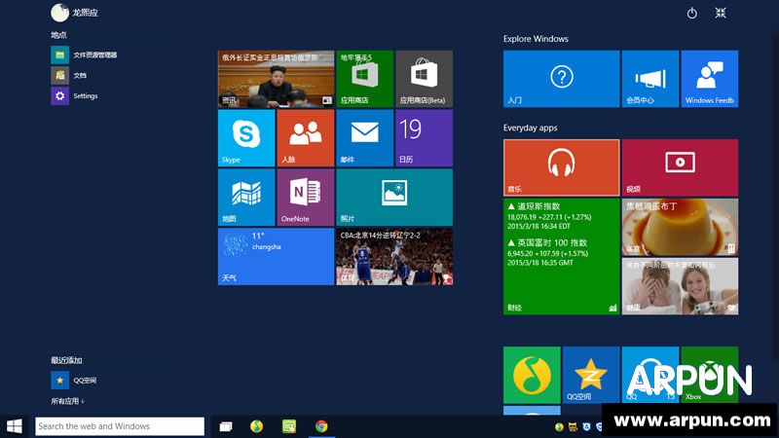Click the blue shield system tray icon
Screen dimensions: 779x438
[587, 426]
